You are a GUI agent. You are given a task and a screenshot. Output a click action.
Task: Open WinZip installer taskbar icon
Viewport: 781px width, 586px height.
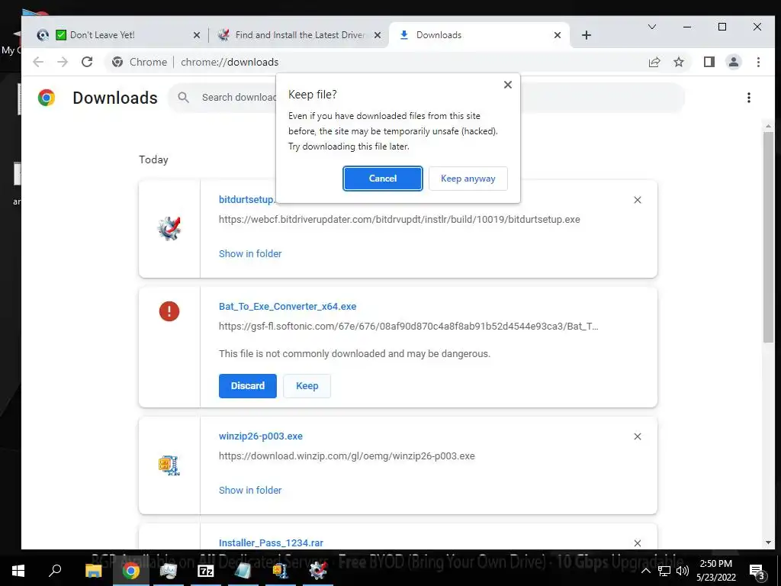[280, 571]
